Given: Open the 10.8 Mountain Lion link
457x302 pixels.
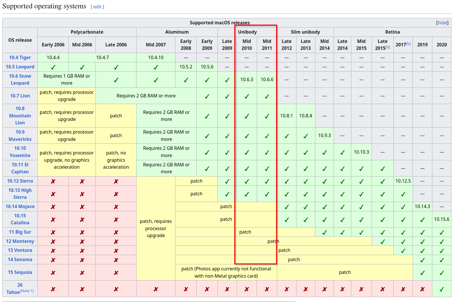Looking at the screenshot, I should click(x=20, y=115).
